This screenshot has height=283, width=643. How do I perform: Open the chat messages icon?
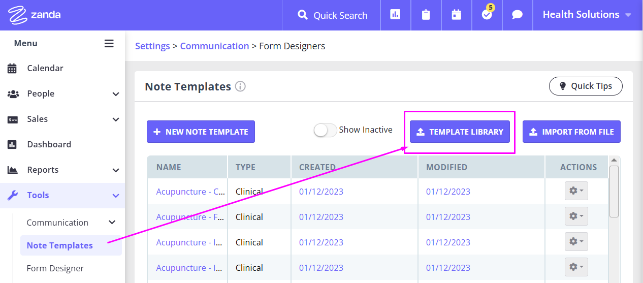517,15
